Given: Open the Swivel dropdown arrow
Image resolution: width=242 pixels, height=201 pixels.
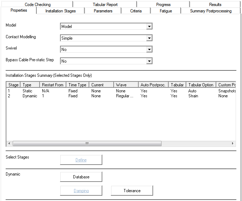Looking at the screenshot, I should click(149, 50).
